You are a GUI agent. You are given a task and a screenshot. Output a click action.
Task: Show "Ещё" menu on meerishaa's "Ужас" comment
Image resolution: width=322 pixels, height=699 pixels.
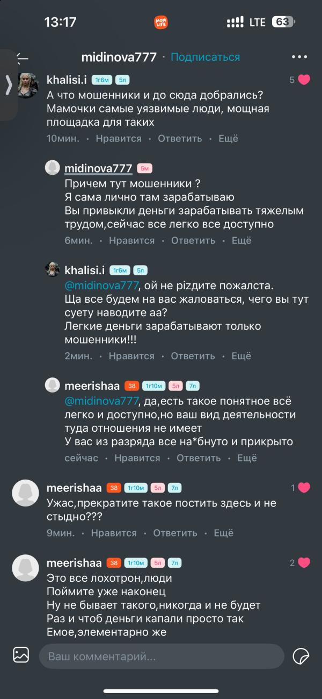coord(224,533)
